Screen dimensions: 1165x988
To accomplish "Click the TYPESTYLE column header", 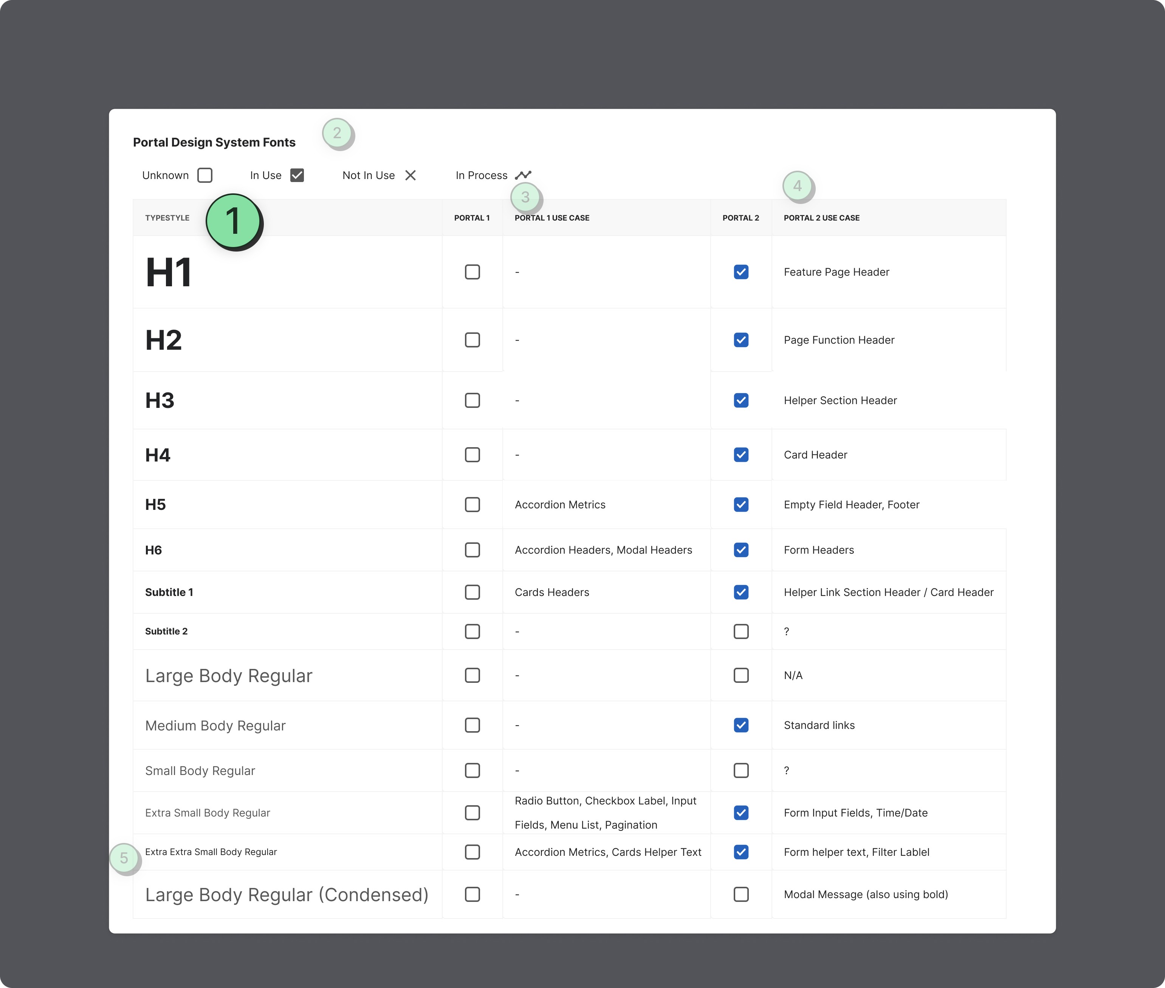I will [167, 218].
